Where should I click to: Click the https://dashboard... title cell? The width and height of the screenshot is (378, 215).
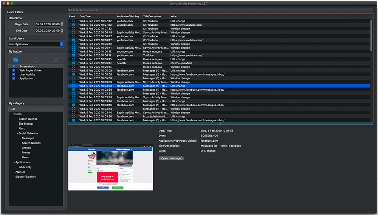pos(155,116)
